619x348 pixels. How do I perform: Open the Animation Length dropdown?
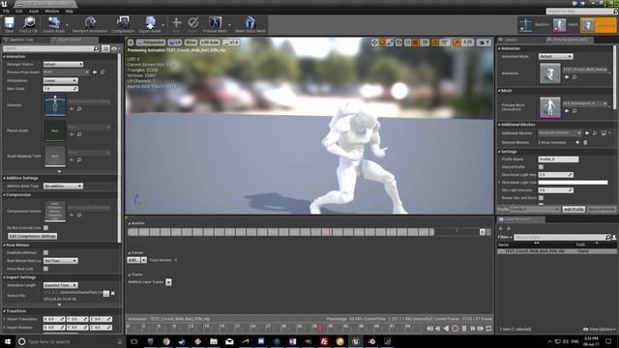[x=60, y=285]
